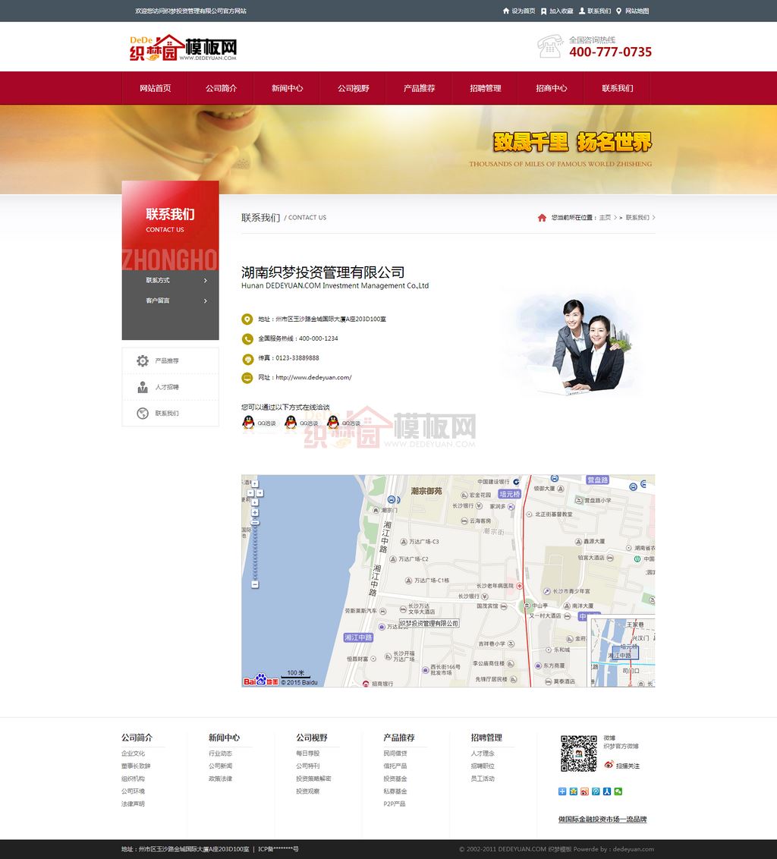Click the home icon for 设为首页

506,11
